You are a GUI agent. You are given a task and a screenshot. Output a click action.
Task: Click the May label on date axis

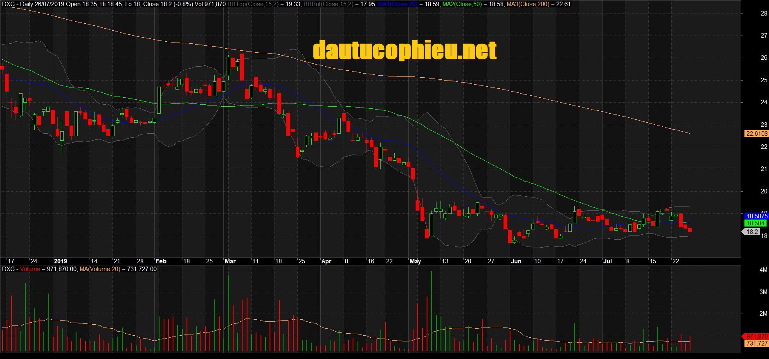415,261
